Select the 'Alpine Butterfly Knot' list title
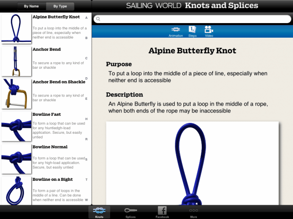 [56, 17]
